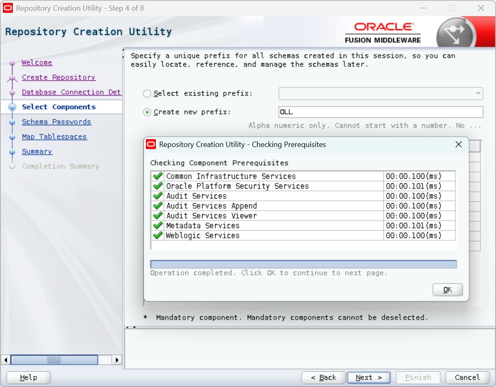This screenshot has height=387, width=496.
Task: Click the Oracle icon in the Checking Prerequisites dialog title
Action: pos(151,145)
